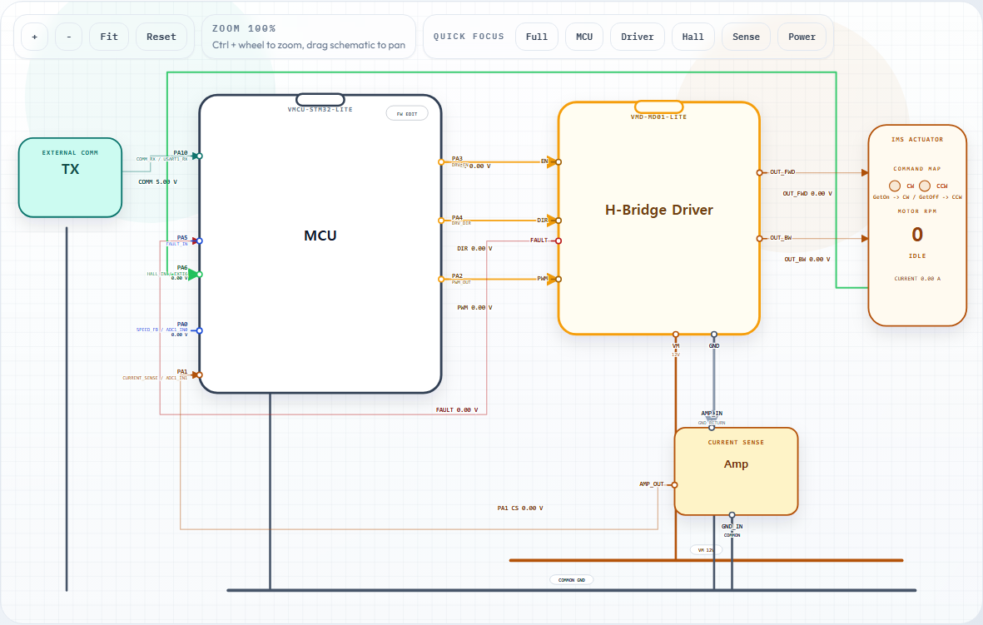Viewport: 983px width, 625px height.
Task: Click the OUT_BW 0.00 V reading
Action: 807,259
